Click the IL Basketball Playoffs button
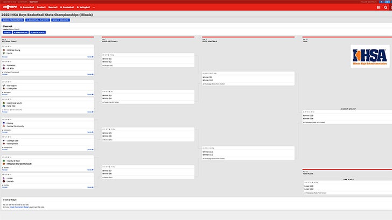This screenshot has height=220, width=392. coord(38,20)
